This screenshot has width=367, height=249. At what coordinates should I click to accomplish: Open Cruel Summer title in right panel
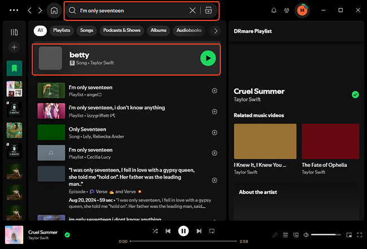point(259,91)
